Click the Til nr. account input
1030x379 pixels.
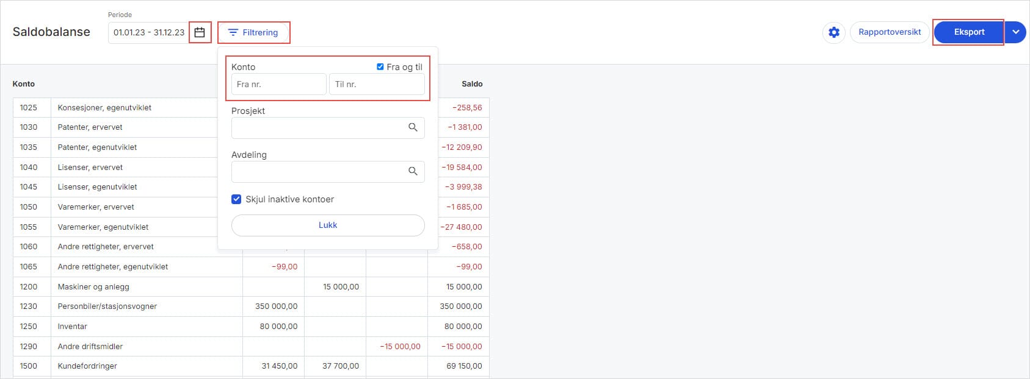(x=376, y=84)
